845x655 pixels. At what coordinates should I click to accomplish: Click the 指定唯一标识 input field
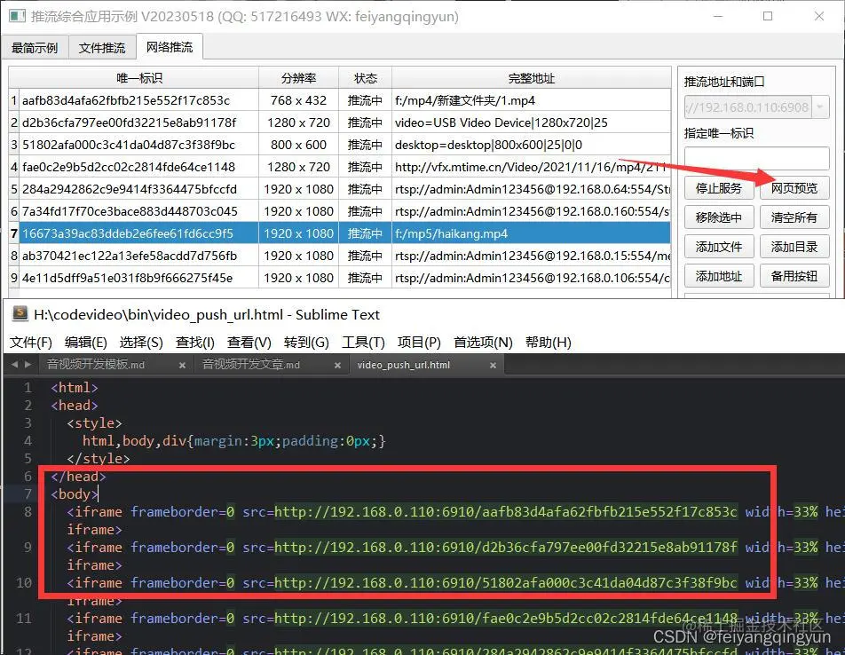pos(756,158)
